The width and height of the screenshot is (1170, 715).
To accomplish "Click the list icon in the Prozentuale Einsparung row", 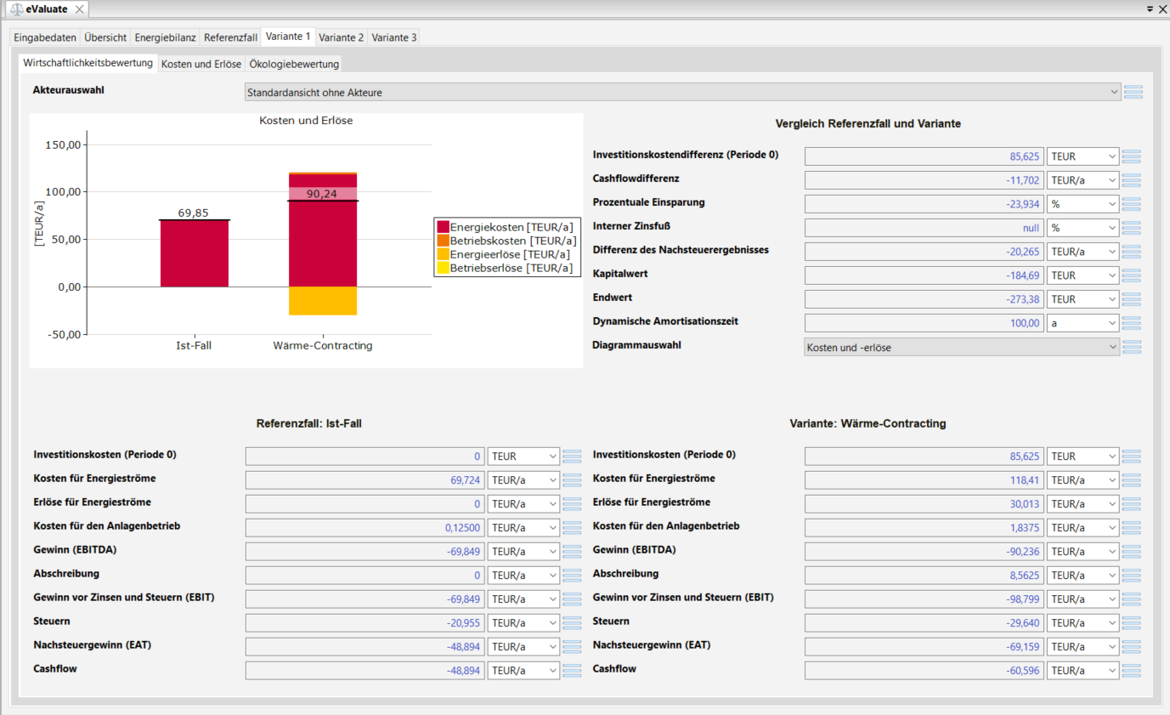I will point(1131,204).
